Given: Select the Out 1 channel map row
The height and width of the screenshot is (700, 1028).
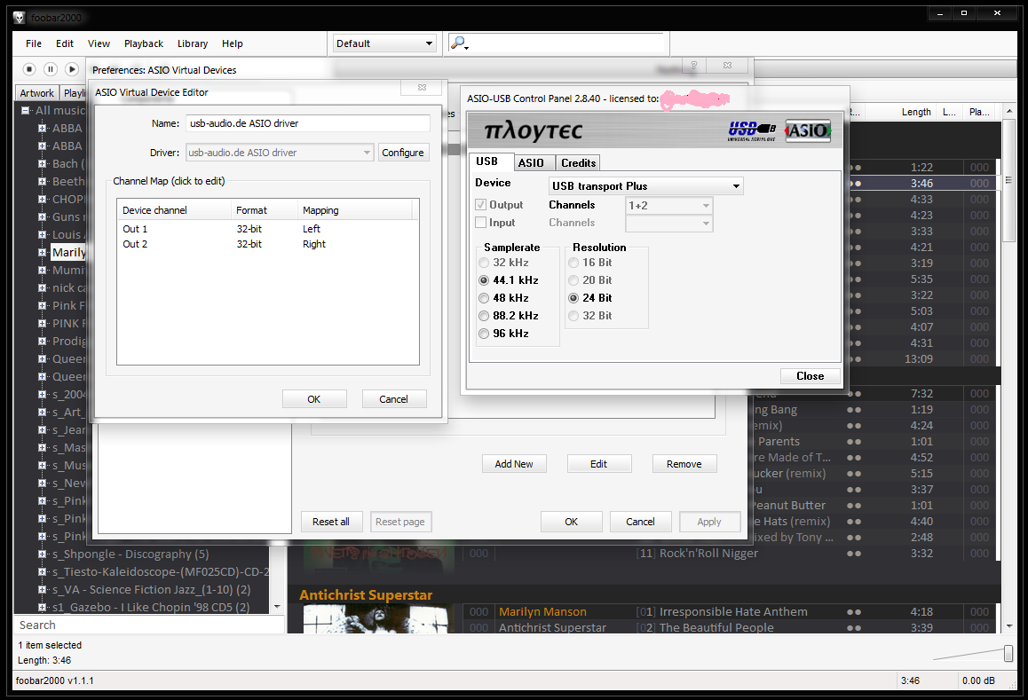Looking at the screenshot, I should (x=267, y=229).
